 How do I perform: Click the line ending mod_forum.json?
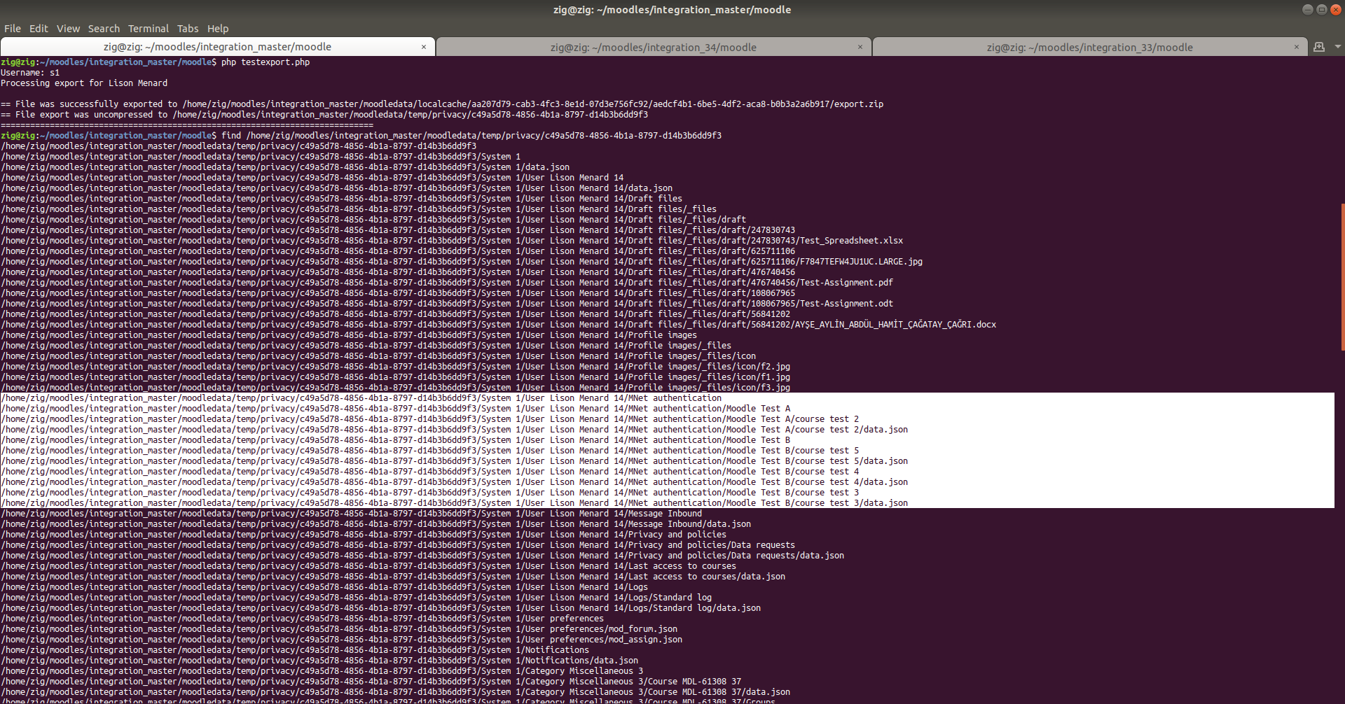339,629
